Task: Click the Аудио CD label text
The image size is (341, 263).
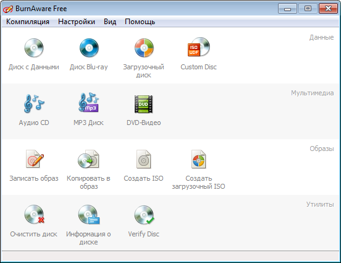Action: tap(34, 123)
